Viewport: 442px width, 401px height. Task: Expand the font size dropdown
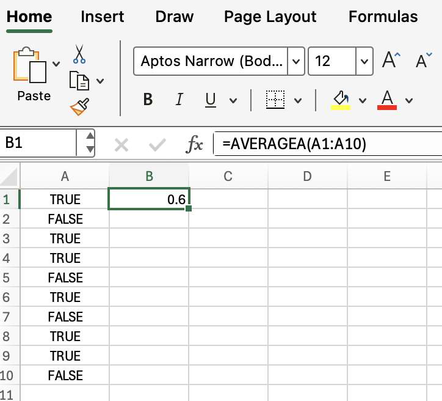click(x=364, y=61)
